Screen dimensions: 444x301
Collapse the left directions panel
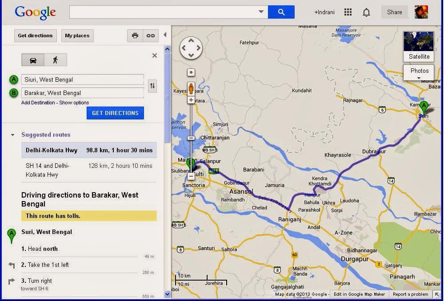(165, 35)
